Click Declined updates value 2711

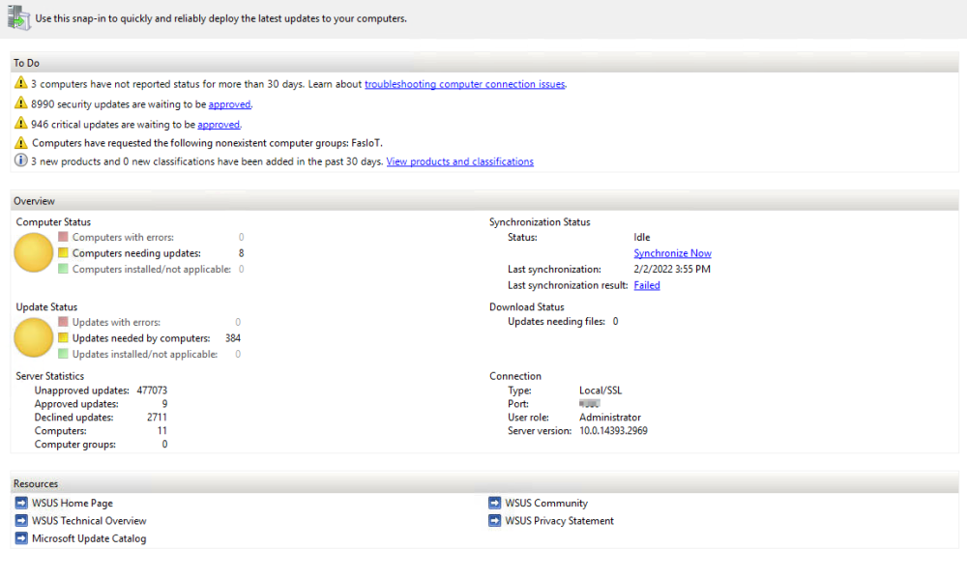click(x=157, y=418)
